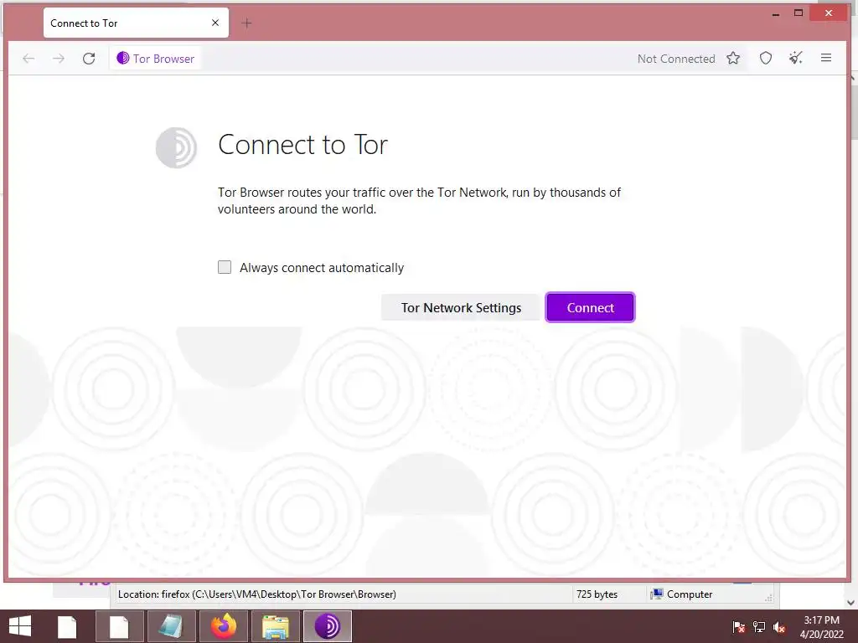Click the muted volume tray icon
The height and width of the screenshot is (643, 858).
779,627
